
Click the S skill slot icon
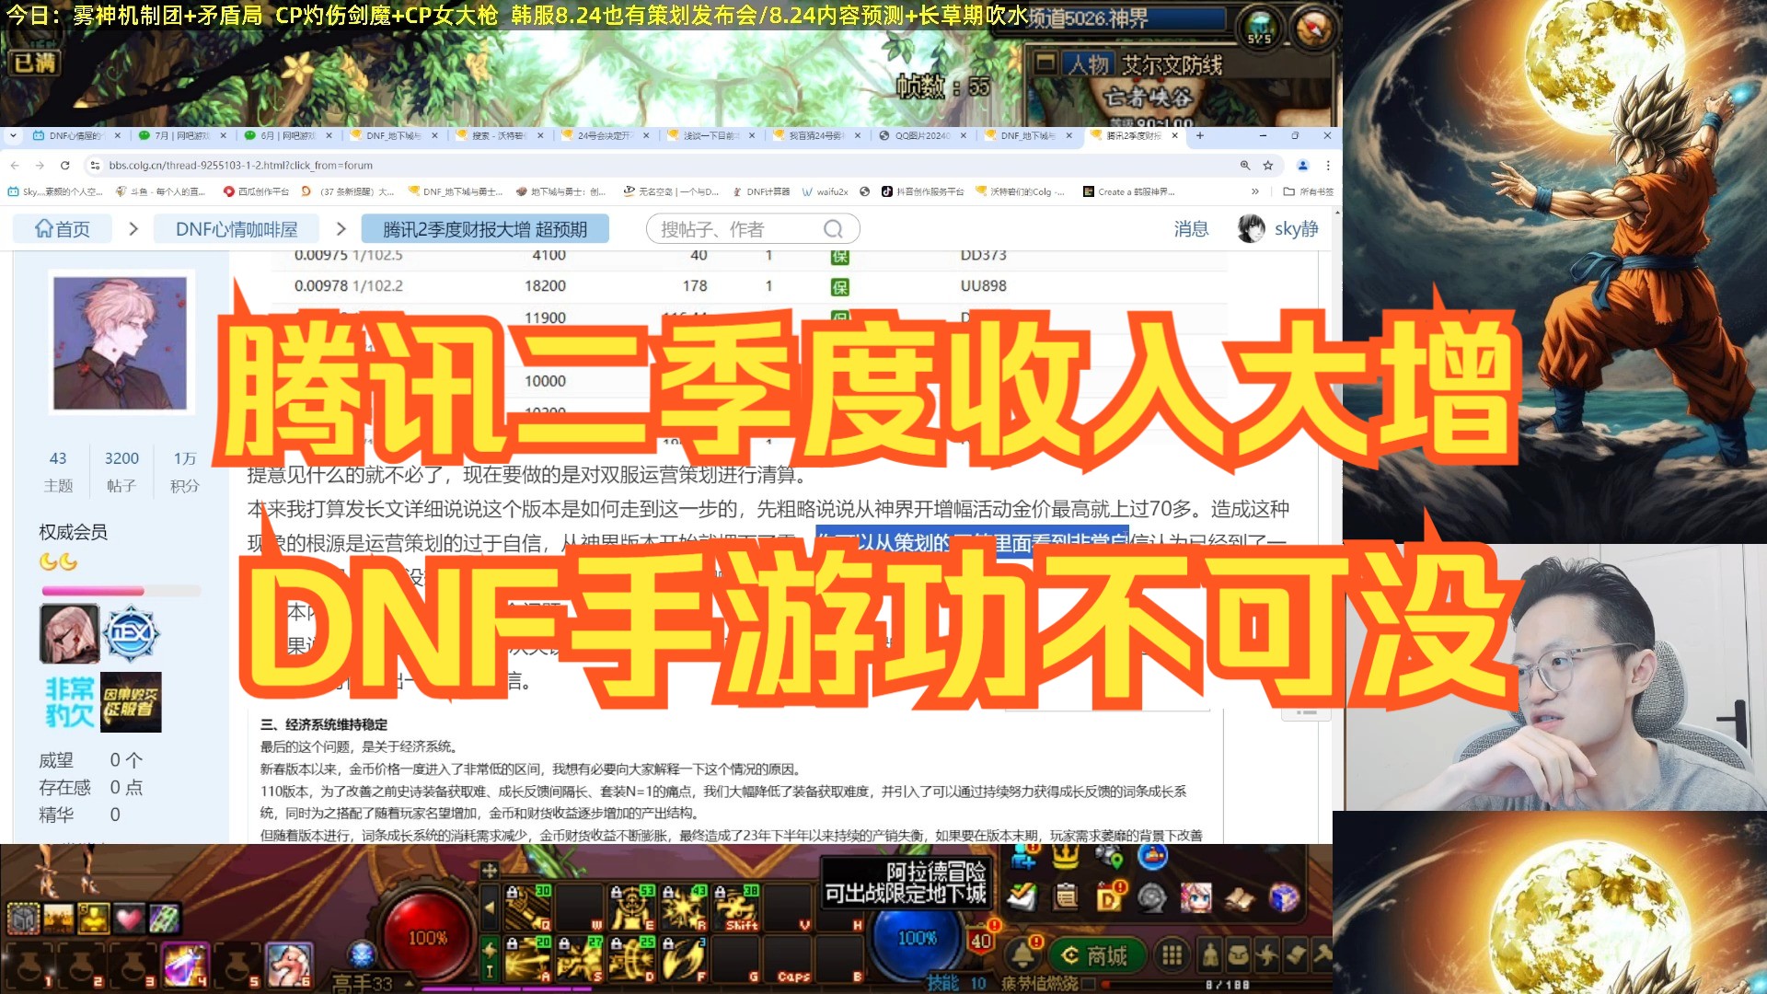[x=581, y=959]
